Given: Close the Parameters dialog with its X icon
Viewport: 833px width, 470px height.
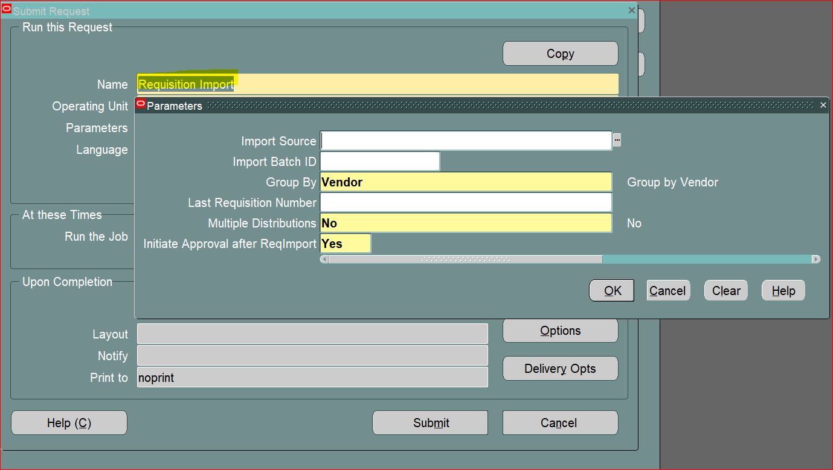Looking at the screenshot, I should [823, 104].
